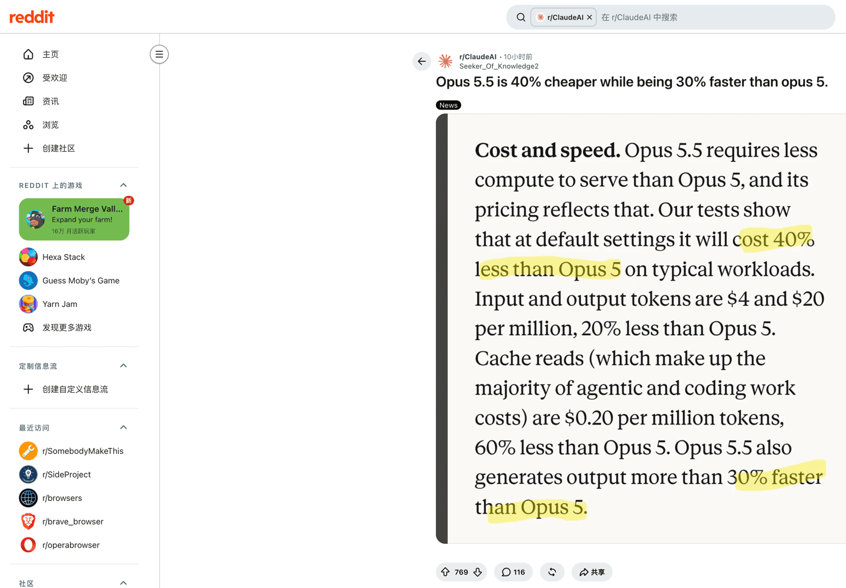
Task: Click the repost cycle icon button
Action: [x=552, y=572]
